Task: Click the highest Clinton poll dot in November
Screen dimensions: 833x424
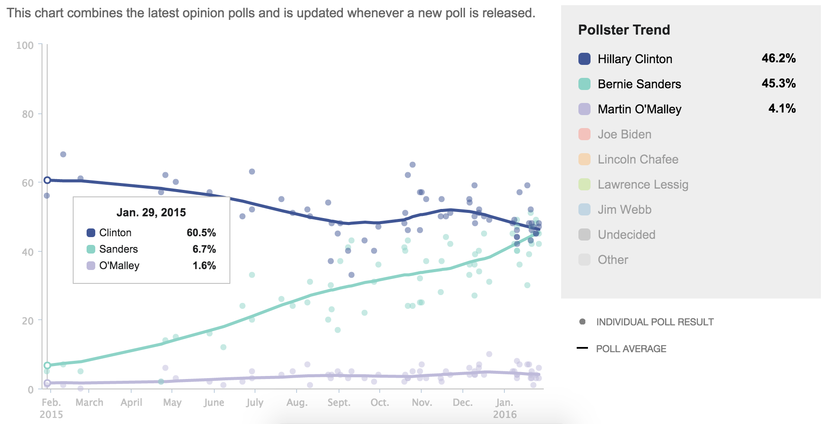Action: tap(413, 165)
